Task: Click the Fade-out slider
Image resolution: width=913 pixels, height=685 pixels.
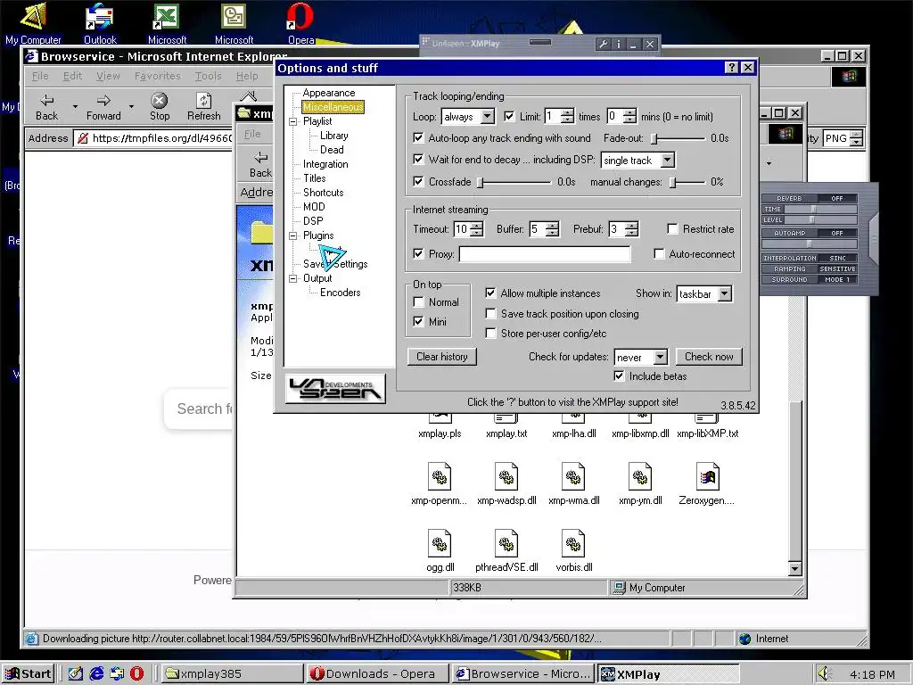Action: click(x=678, y=138)
